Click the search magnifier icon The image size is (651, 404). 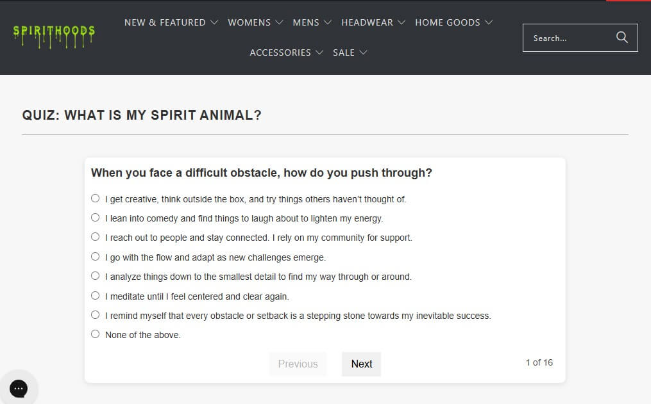tap(621, 37)
